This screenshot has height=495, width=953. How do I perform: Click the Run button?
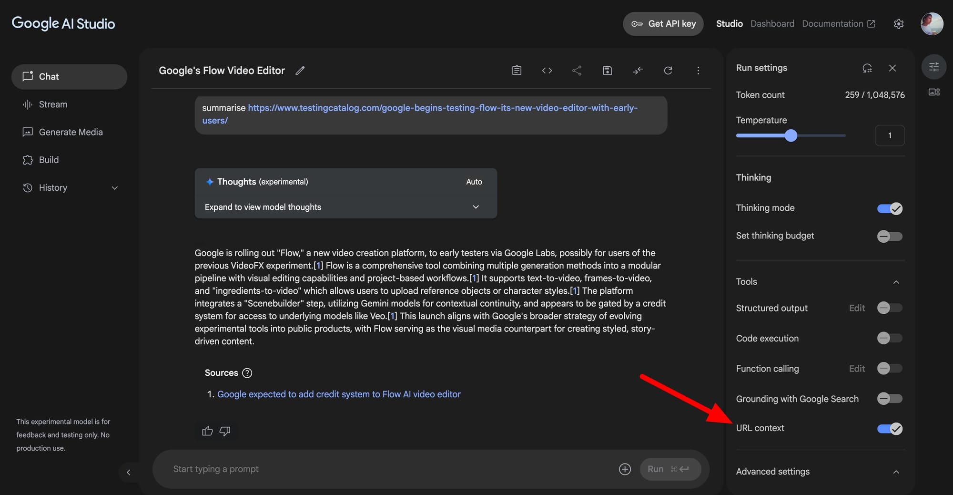point(670,469)
